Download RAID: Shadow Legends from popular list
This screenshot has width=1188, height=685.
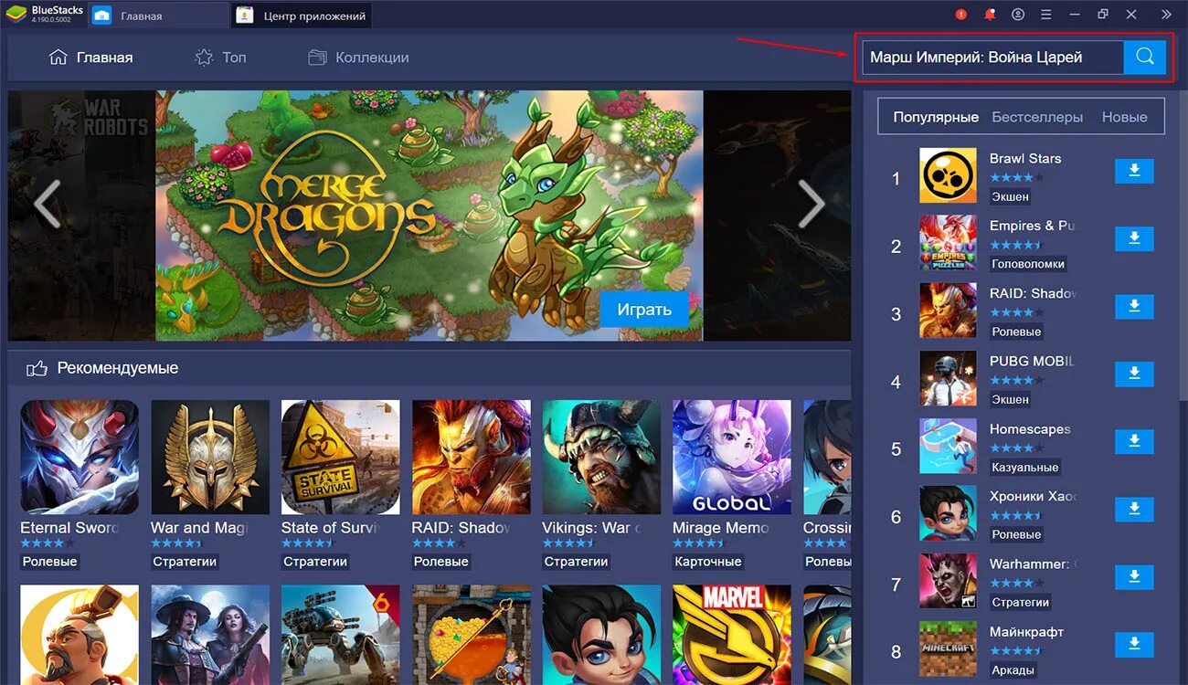coord(1134,306)
